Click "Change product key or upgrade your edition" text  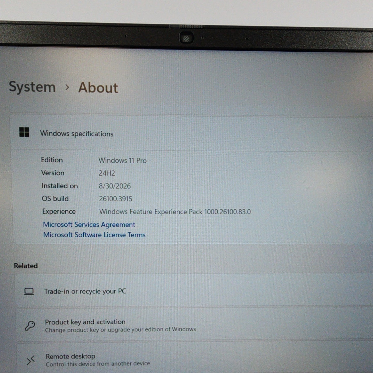120,330
